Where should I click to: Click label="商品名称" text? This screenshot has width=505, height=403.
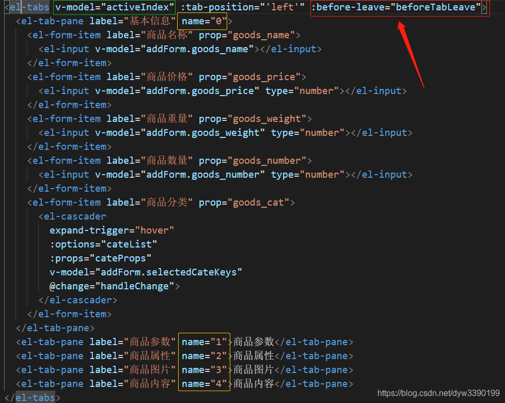coord(149,35)
